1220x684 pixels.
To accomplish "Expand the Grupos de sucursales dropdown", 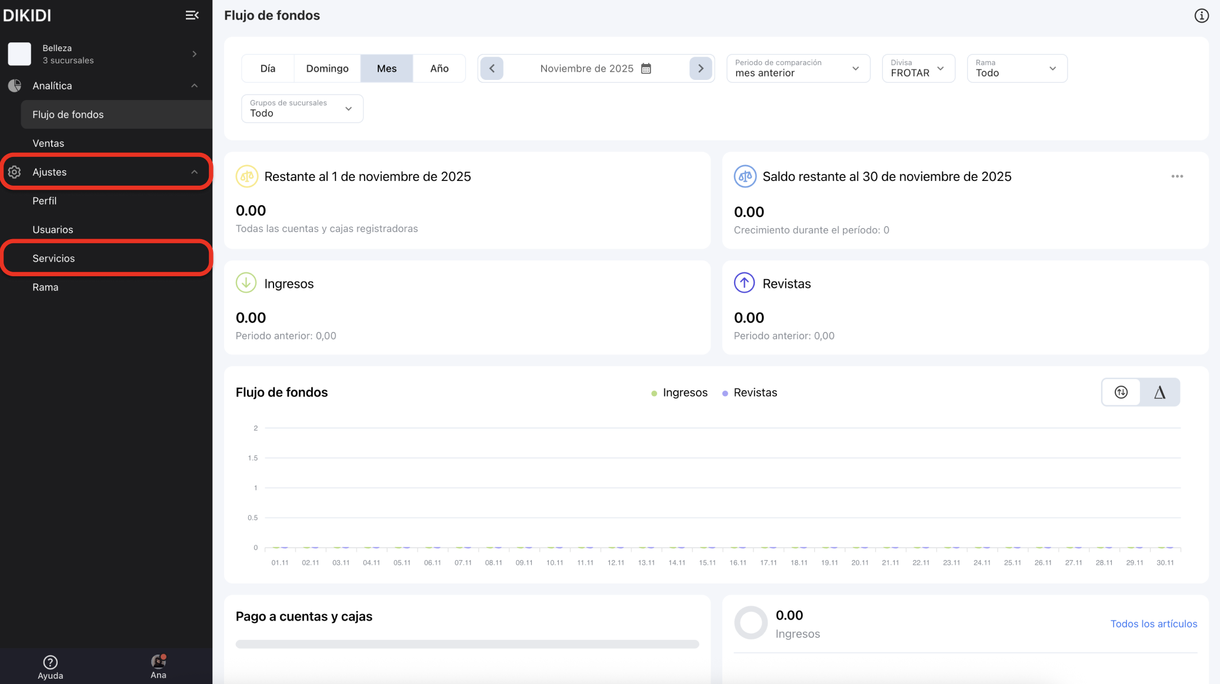I will tap(302, 109).
